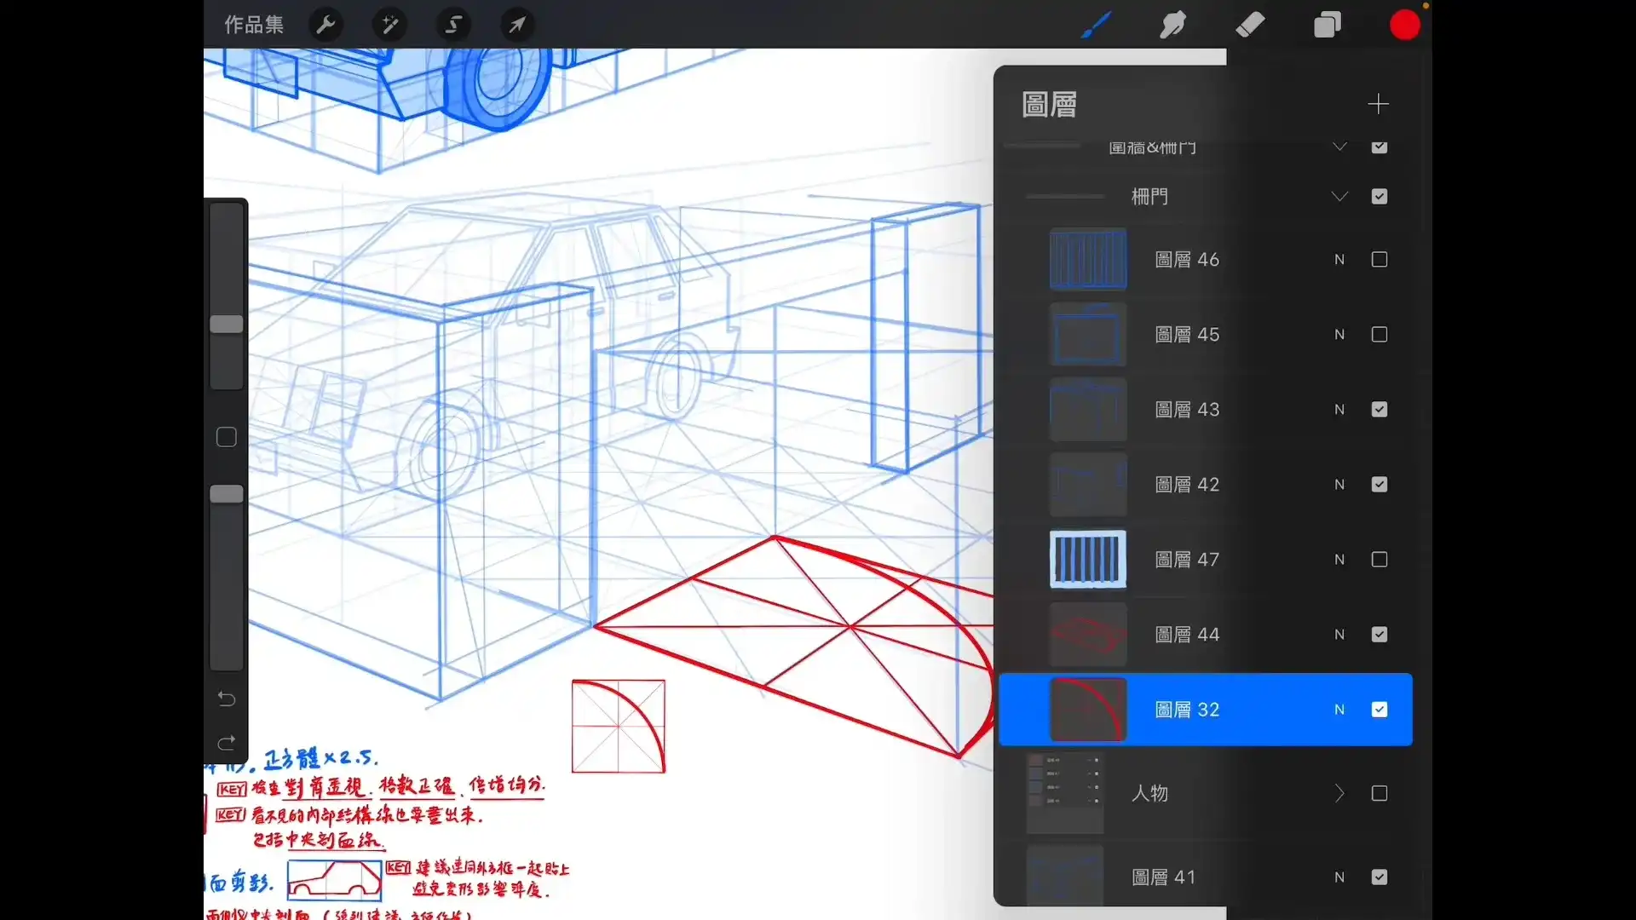Open the Actions wrench menu
This screenshot has width=1636, height=920.
(325, 24)
